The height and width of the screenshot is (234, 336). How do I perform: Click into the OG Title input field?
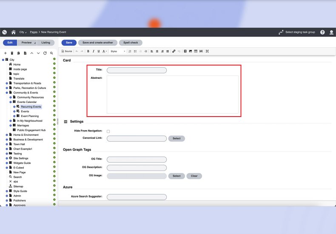pos(137,160)
